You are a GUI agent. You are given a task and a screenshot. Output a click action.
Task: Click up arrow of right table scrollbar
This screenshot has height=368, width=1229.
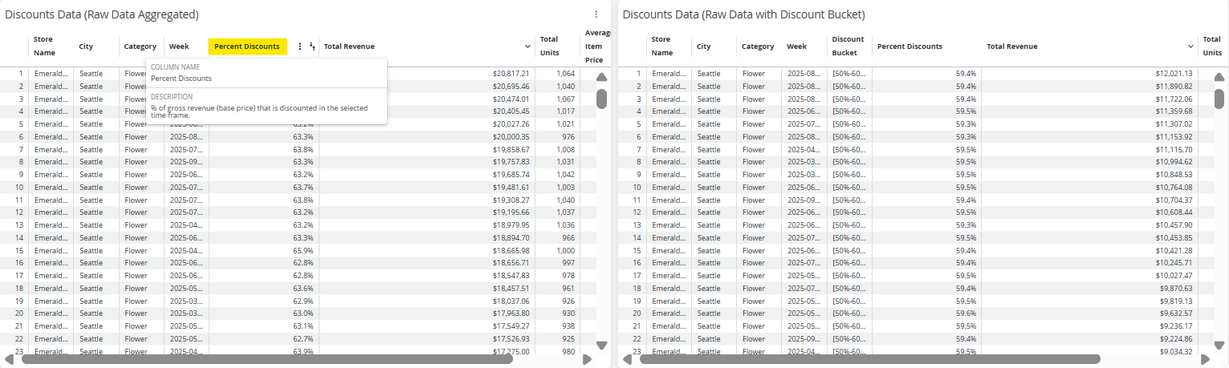1219,77
